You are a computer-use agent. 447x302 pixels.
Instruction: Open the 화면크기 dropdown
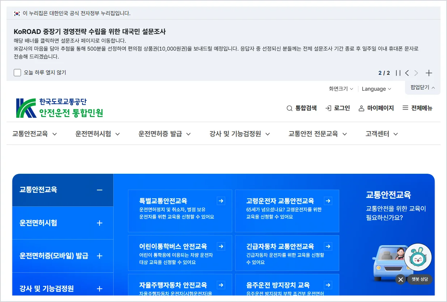pos(341,89)
